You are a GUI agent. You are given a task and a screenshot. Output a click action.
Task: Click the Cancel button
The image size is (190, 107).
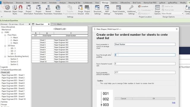(x=123, y=98)
